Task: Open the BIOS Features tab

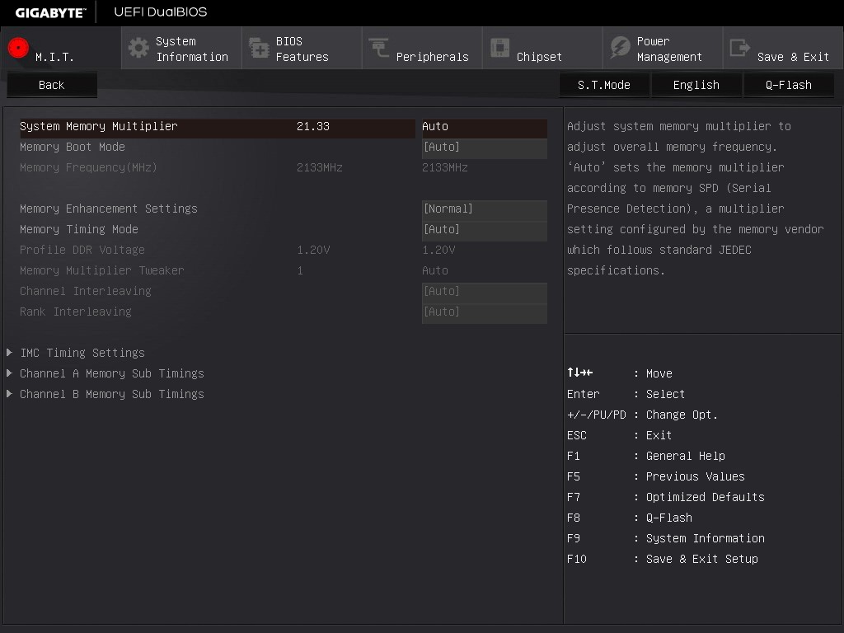Action: tap(302, 49)
